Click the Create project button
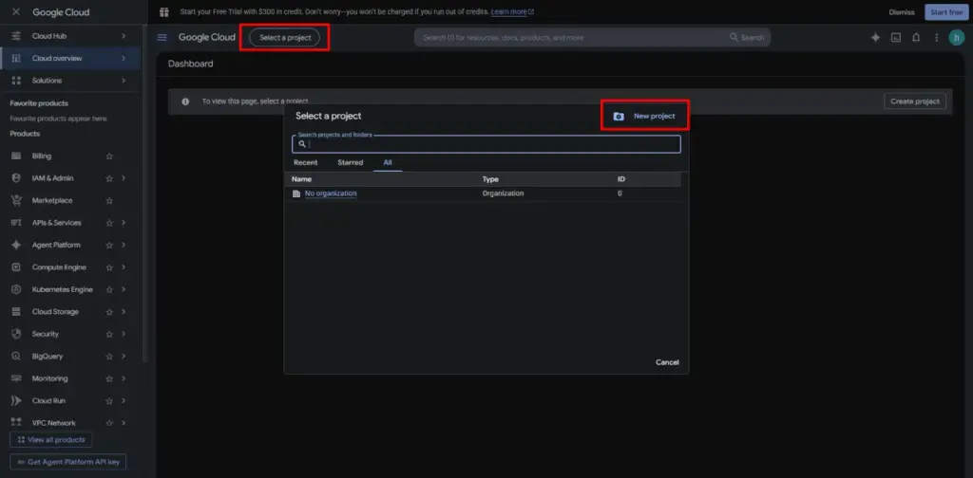This screenshot has width=973, height=478. [x=915, y=101]
